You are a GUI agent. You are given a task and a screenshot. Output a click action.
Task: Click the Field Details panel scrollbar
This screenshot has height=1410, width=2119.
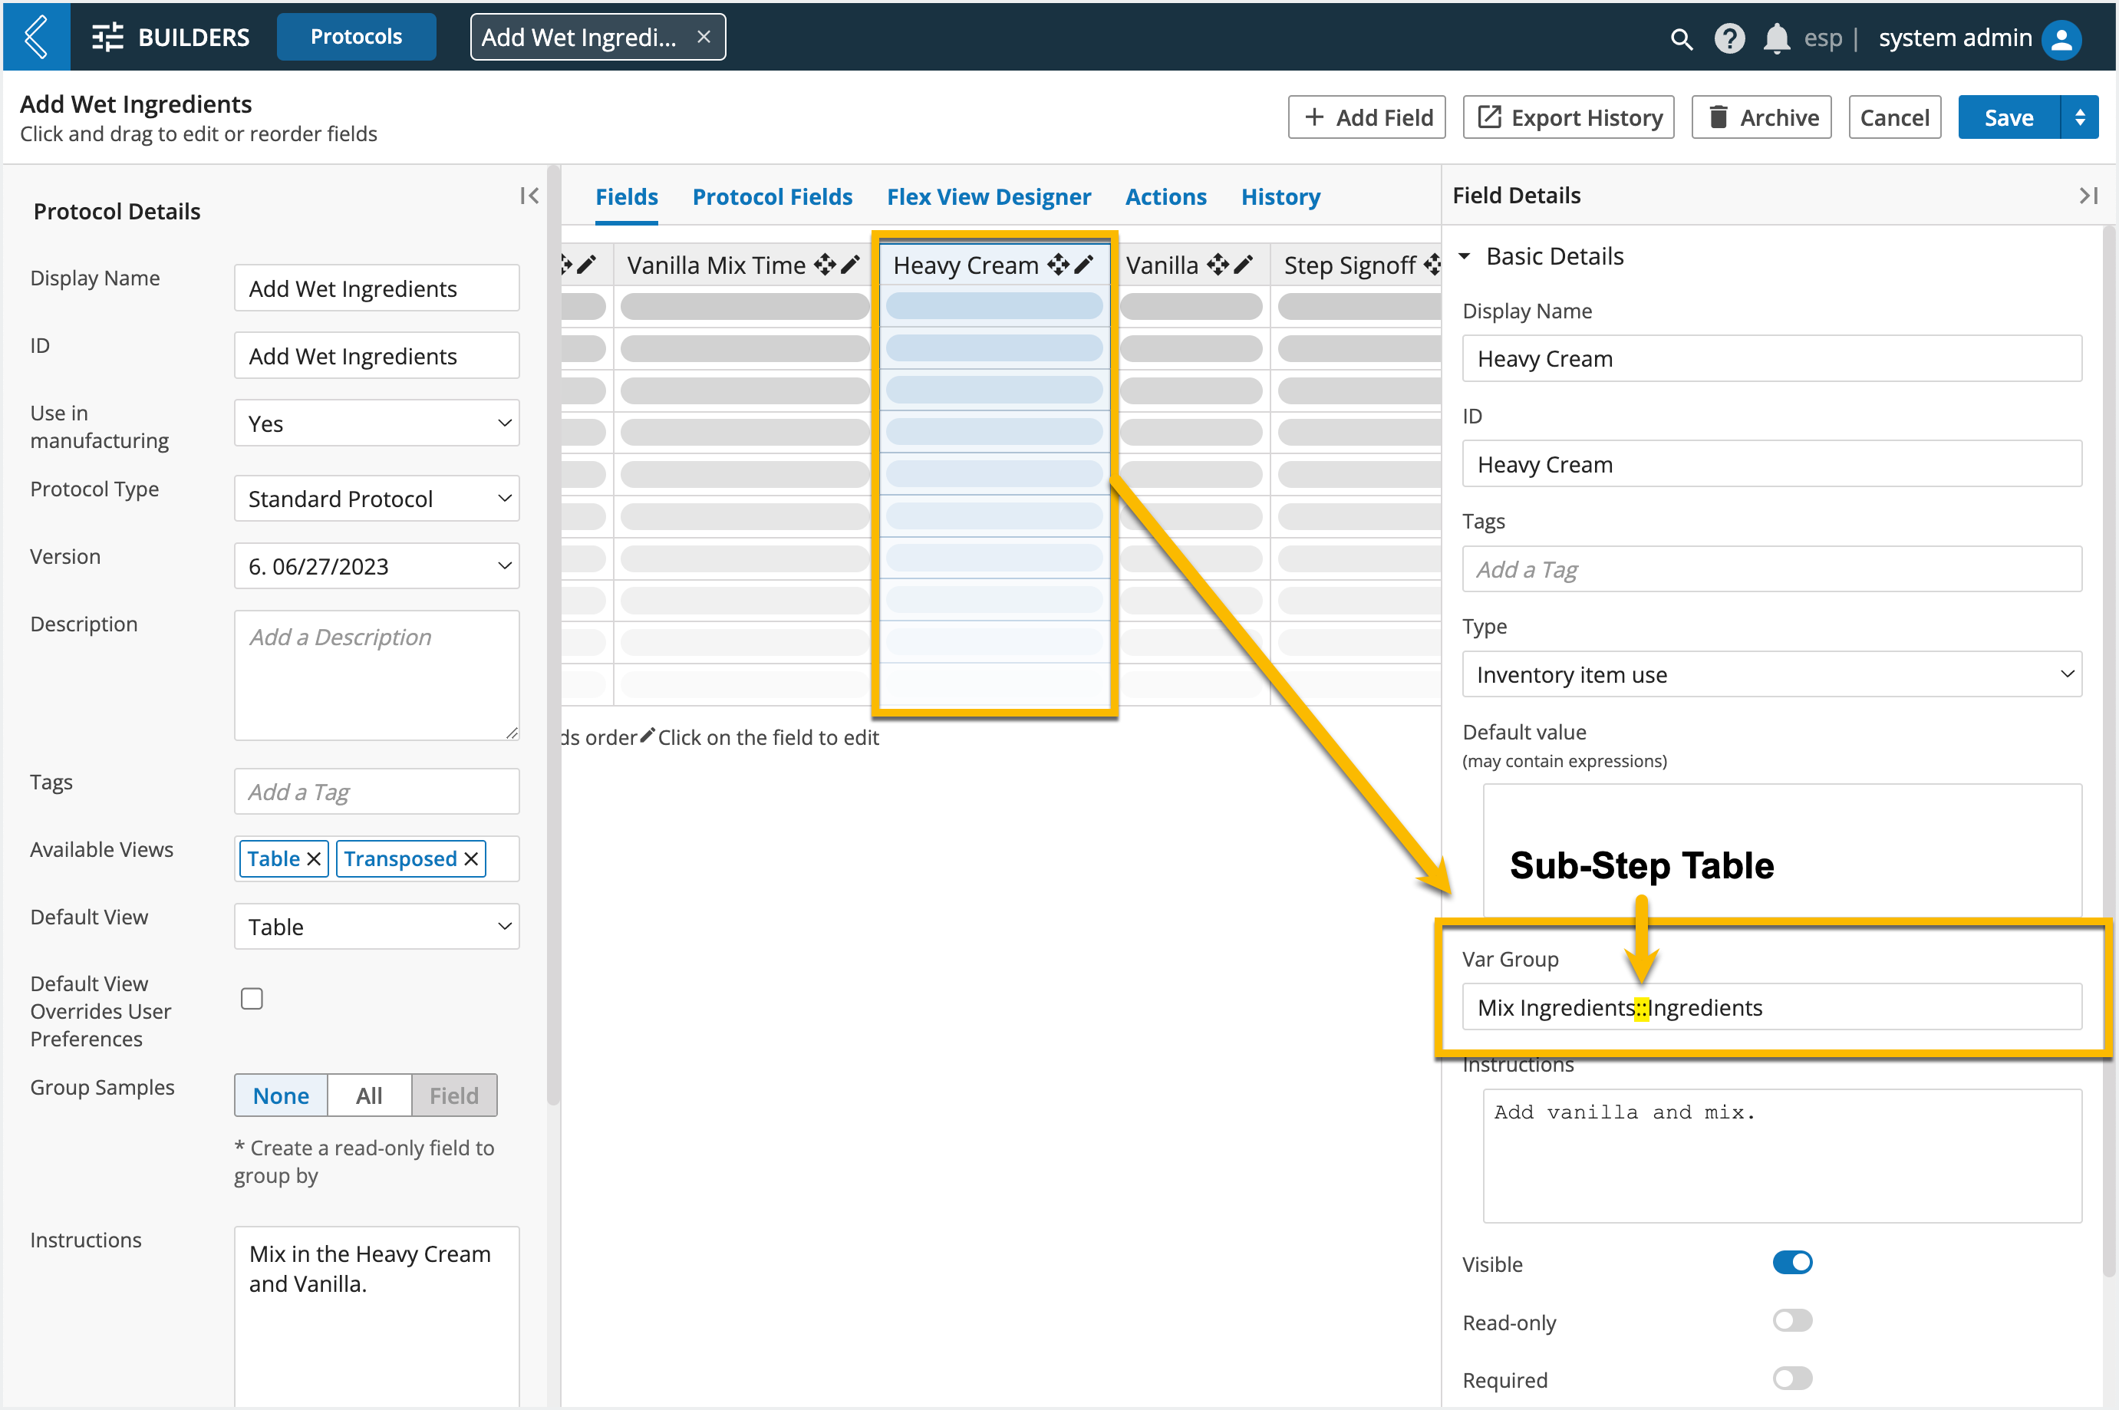2109,751
